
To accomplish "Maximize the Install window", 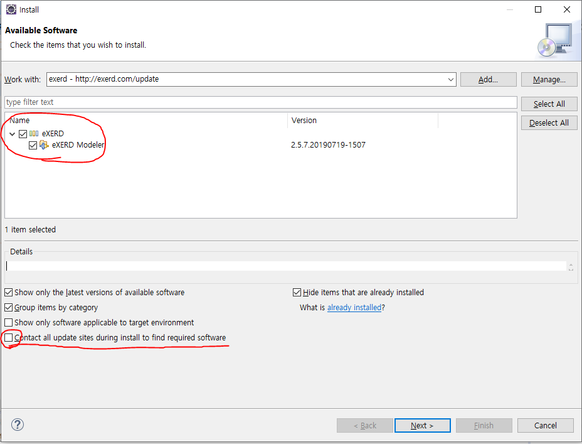I will click(x=538, y=9).
